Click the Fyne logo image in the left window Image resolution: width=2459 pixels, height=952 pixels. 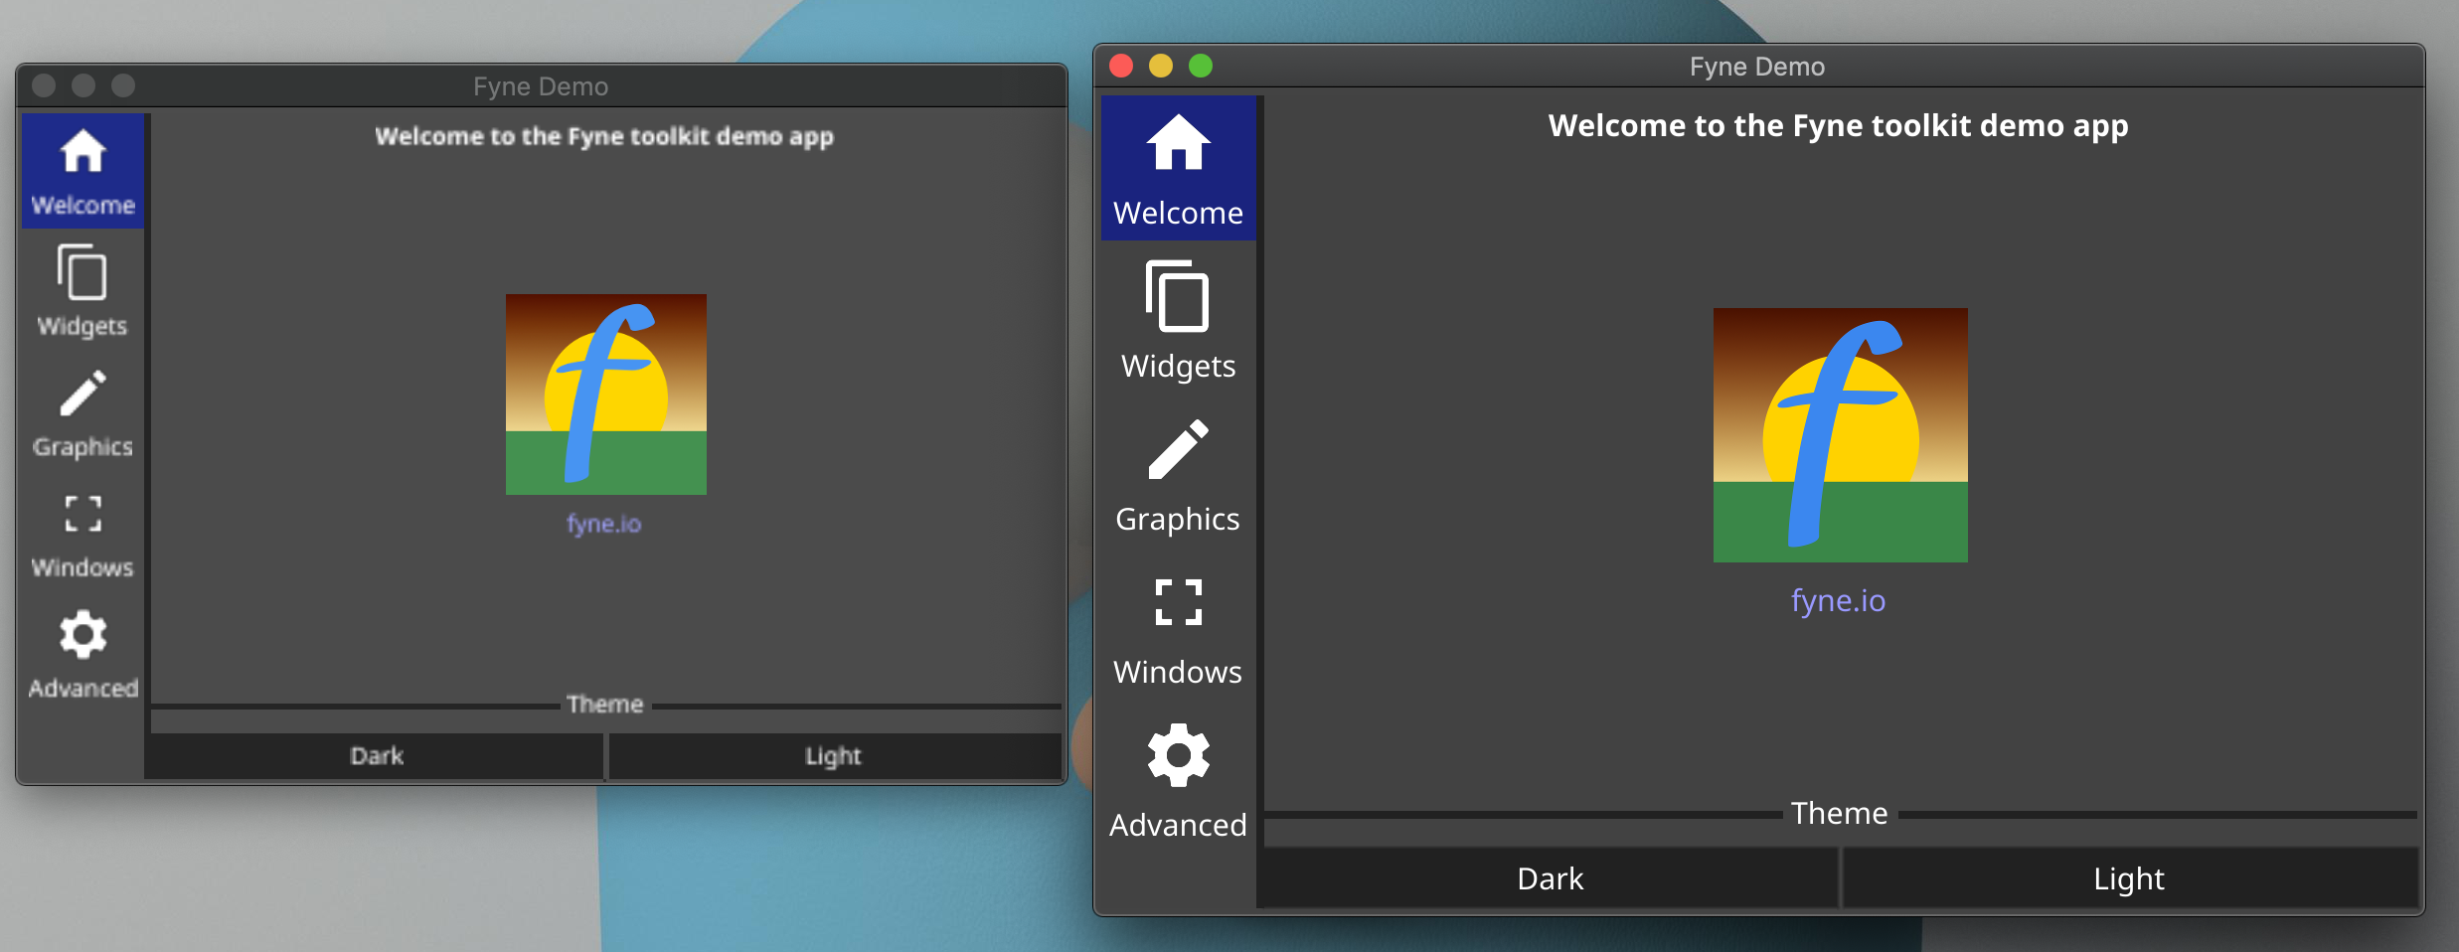coord(606,395)
